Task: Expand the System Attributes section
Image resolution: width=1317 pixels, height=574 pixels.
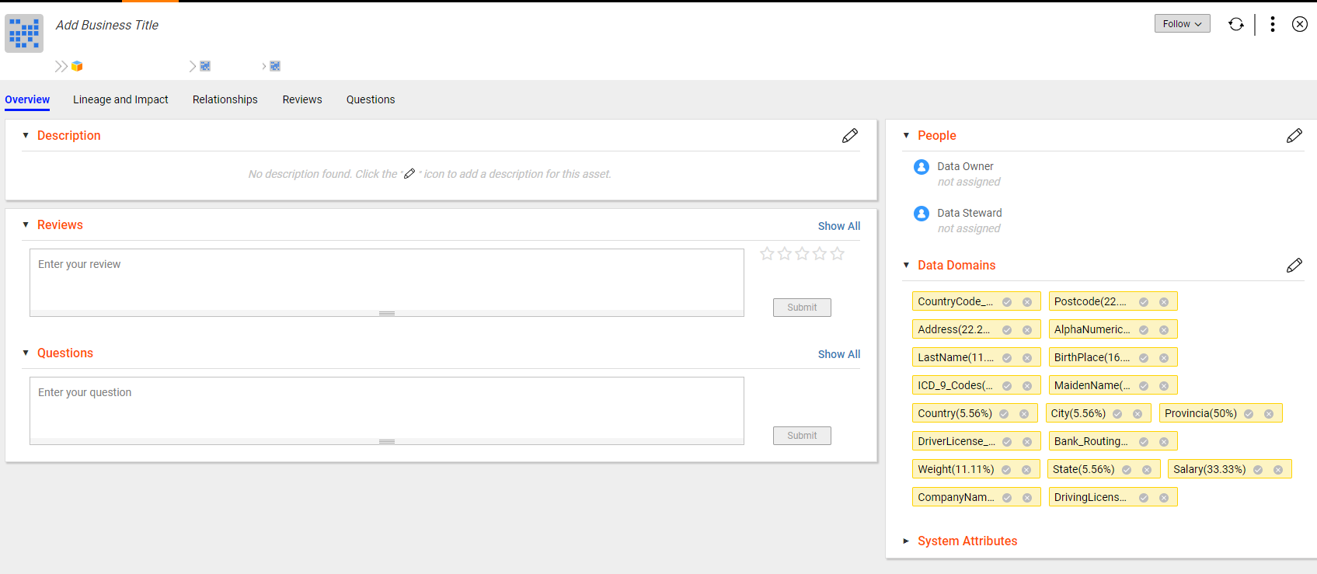Action: [906, 541]
